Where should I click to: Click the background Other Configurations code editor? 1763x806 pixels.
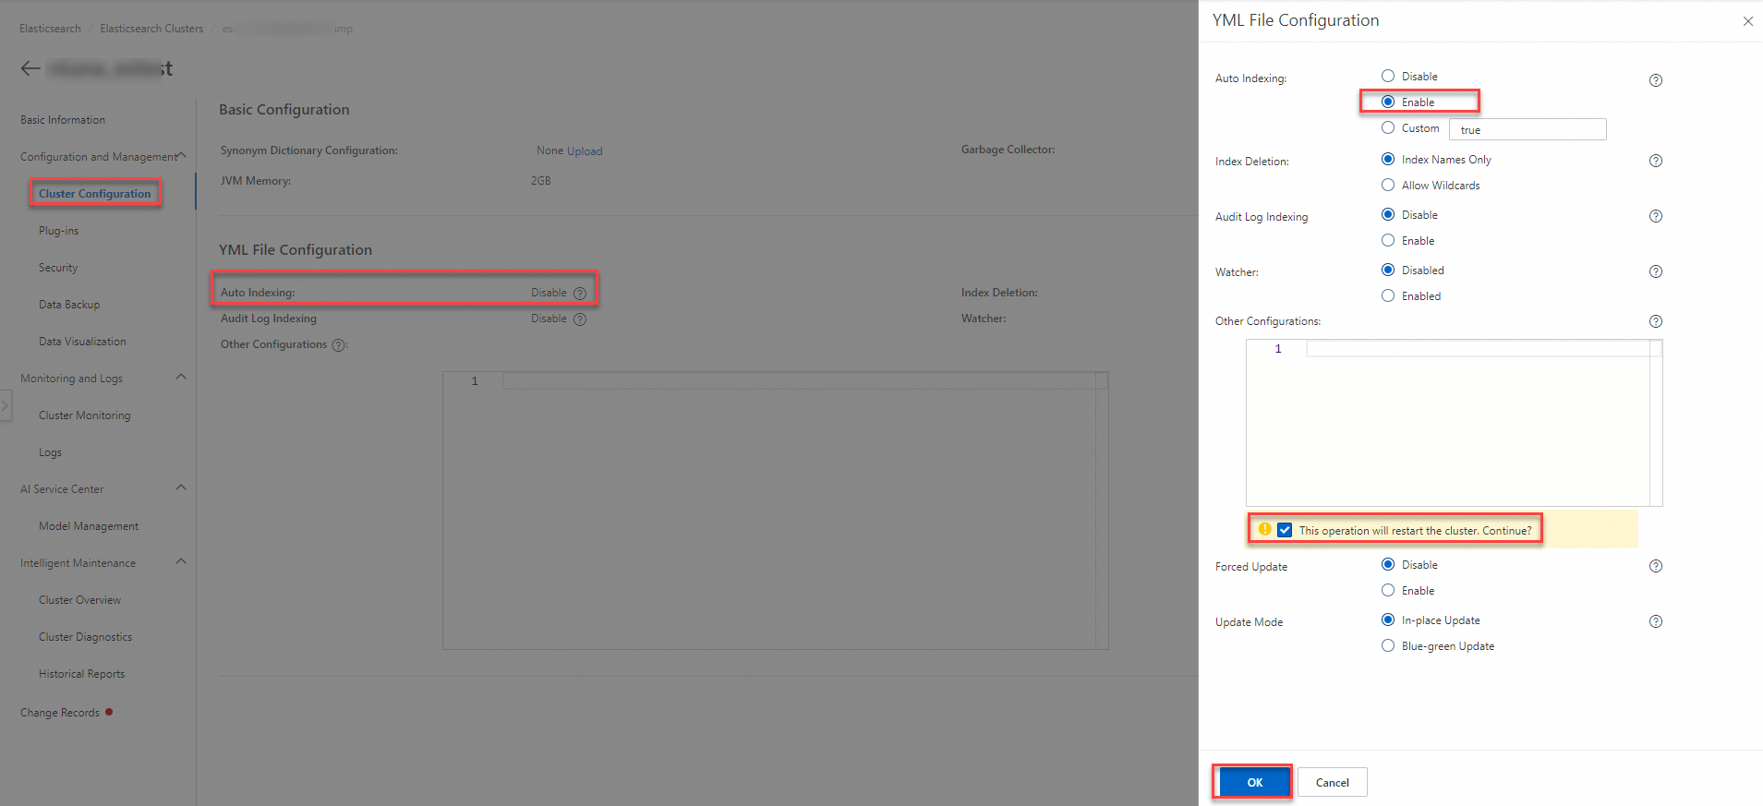tap(775, 511)
